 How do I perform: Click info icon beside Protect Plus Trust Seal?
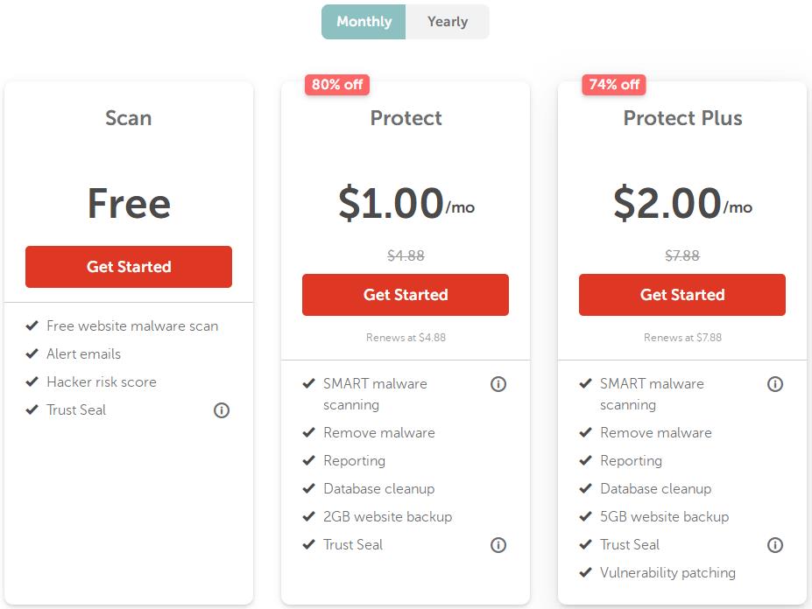775,545
